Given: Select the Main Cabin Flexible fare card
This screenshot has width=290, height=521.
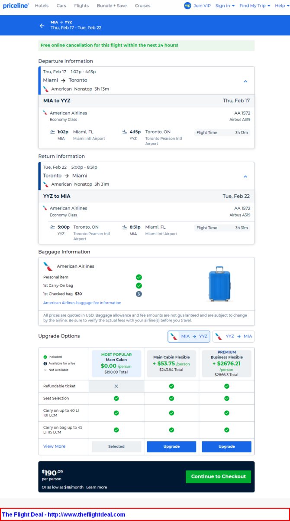Looking at the screenshot, I should 171,364.
